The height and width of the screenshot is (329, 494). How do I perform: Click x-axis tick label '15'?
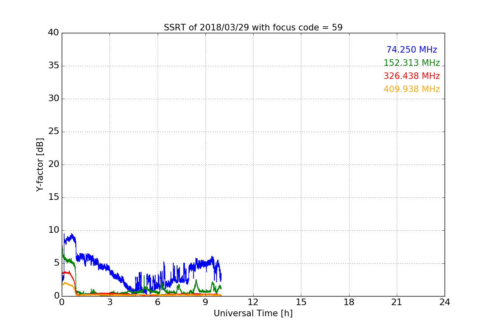301,302
